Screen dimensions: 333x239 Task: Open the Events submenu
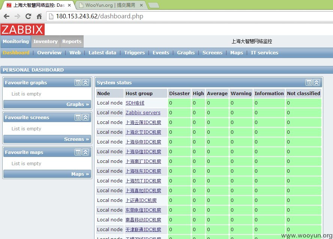(161, 52)
